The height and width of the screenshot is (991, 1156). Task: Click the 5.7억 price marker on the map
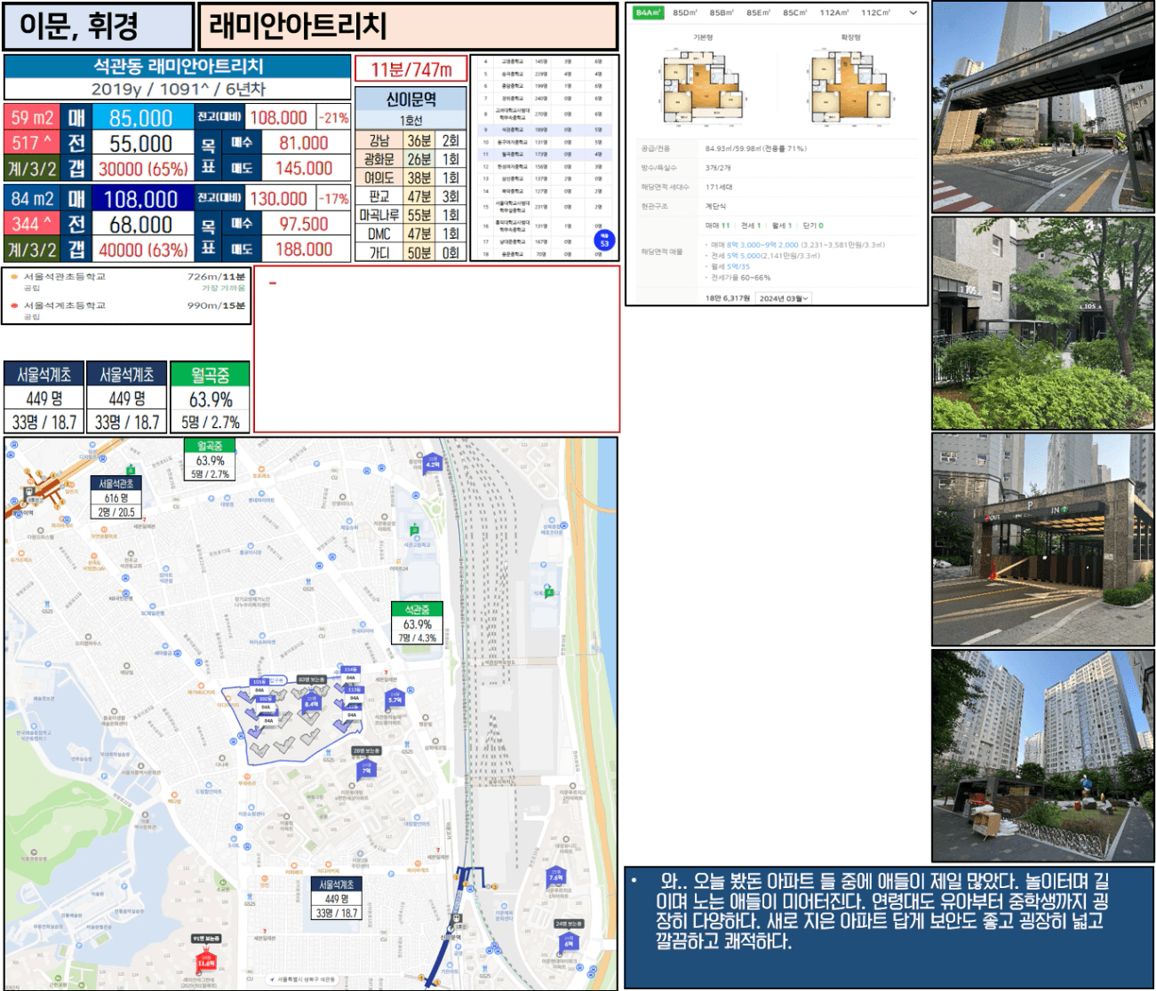[x=395, y=699]
